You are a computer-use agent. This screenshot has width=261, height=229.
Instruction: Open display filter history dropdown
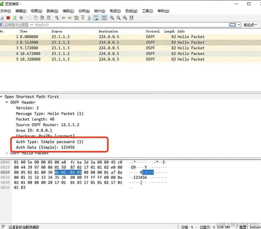click(239, 25)
